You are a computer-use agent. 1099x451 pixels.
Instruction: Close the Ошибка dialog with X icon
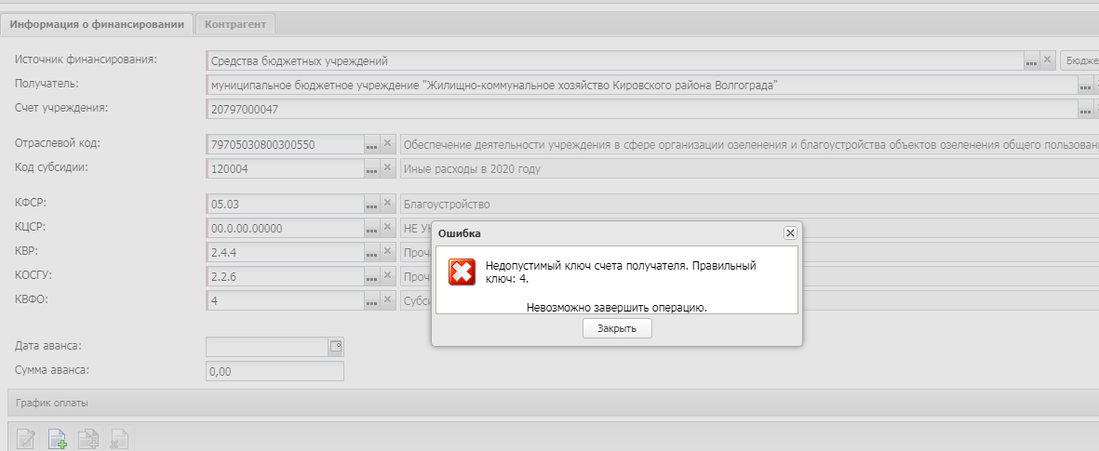click(790, 232)
